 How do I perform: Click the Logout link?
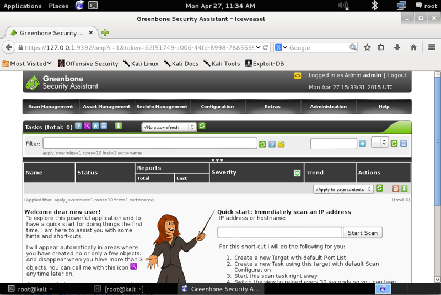click(x=397, y=75)
